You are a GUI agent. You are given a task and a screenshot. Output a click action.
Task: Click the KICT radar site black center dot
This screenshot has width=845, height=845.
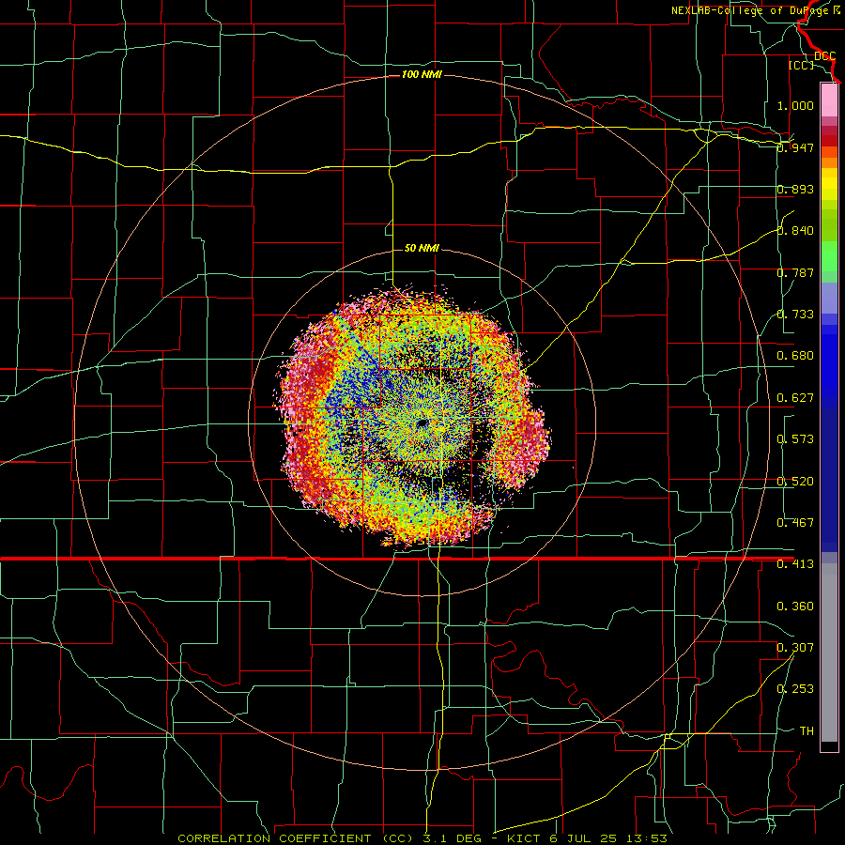point(422,423)
